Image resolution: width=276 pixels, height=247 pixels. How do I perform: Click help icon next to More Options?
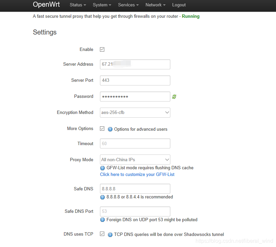click(110, 129)
